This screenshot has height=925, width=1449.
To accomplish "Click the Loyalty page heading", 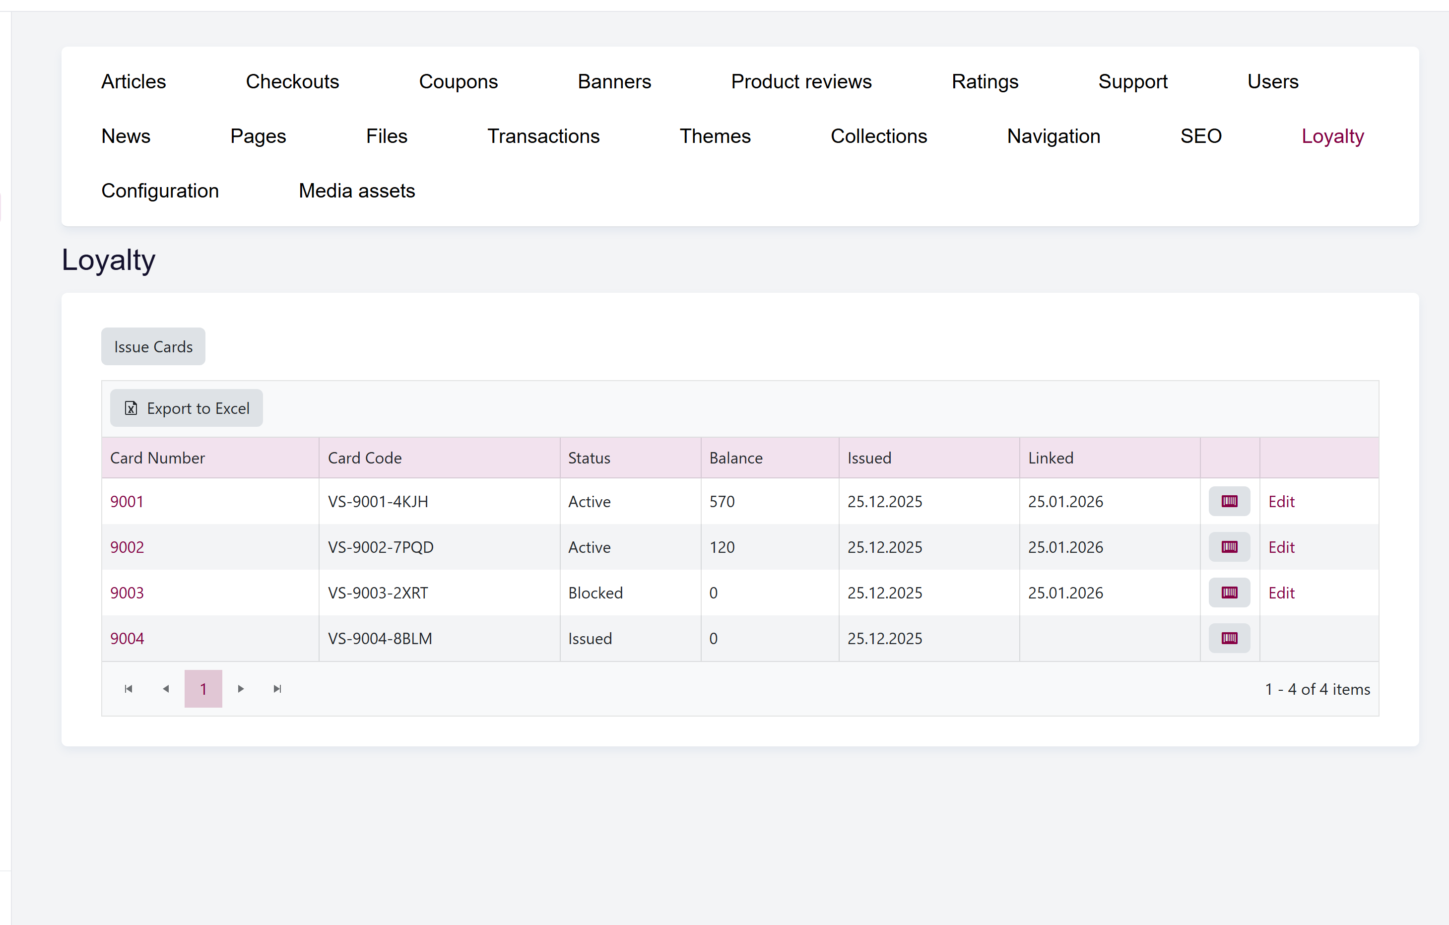I will (x=108, y=261).
